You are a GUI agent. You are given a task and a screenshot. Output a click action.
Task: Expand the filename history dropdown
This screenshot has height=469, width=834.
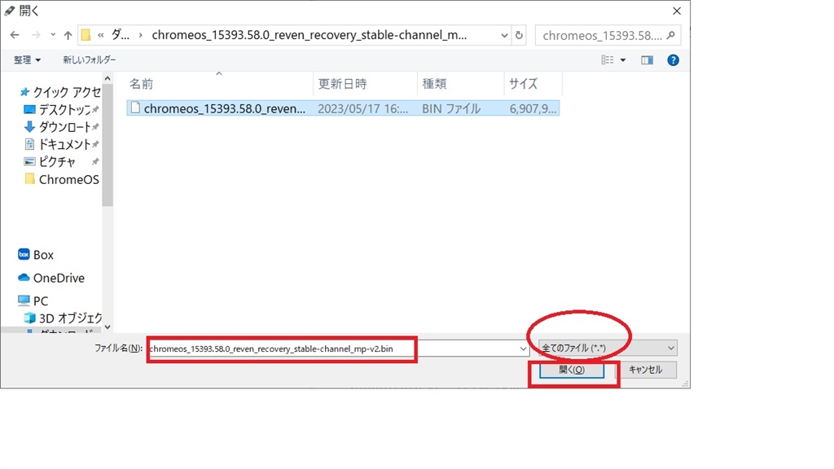point(523,348)
